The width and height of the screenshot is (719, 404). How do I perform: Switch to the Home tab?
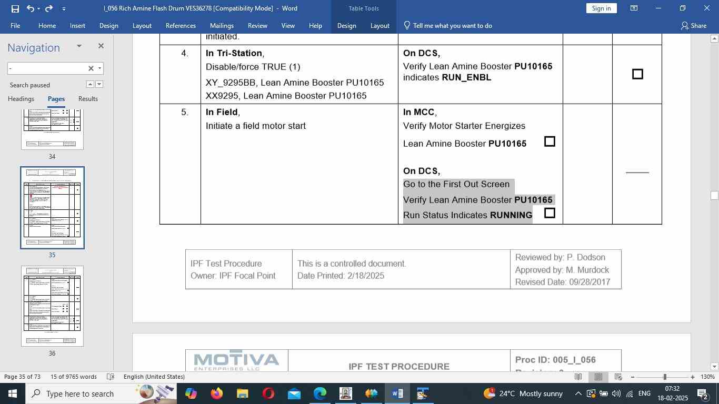click(x=47, y=25)
